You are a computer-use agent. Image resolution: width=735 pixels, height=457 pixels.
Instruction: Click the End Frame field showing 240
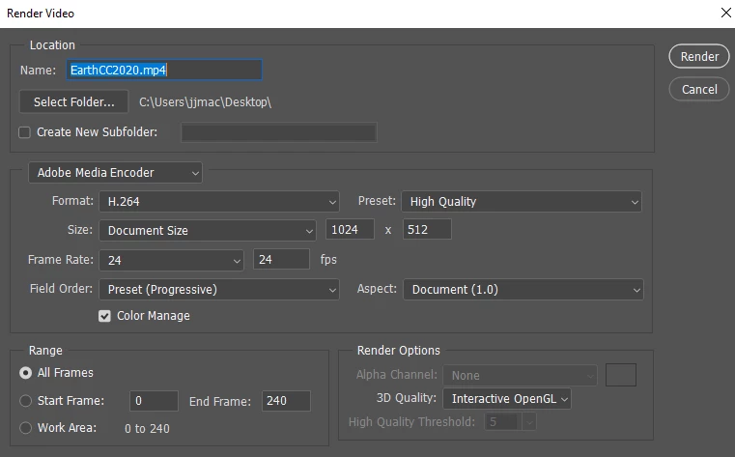pyautogui.click(x=286, y=401)
